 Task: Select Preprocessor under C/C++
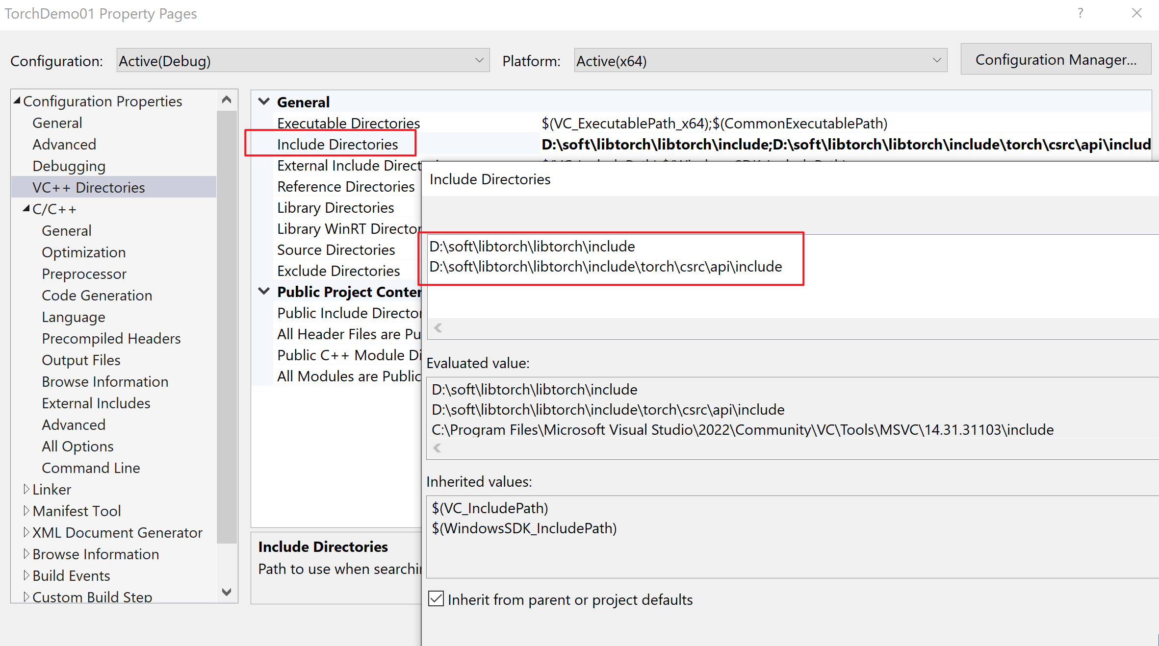coord(84,273)
